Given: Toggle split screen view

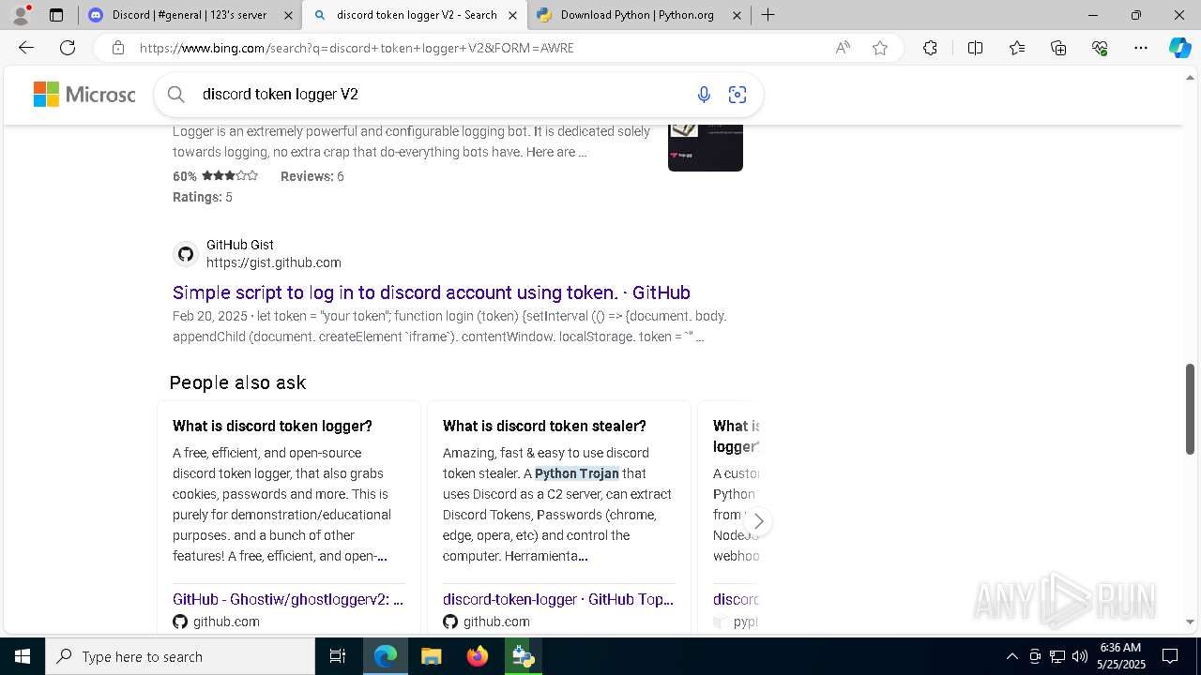Looking at the screenshot, I should point(975,48).
